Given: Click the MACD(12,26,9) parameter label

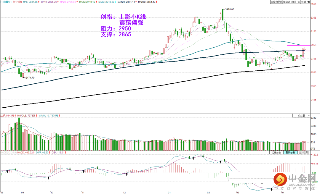Looking at the screenshot, I should pyautogui.click(x=8, y=152).
